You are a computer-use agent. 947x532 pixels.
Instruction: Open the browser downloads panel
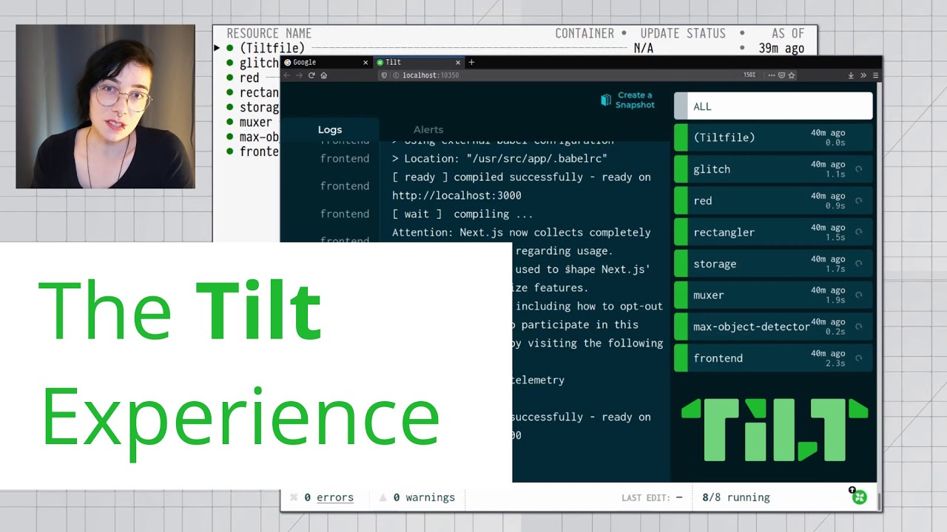click(851, 75)
